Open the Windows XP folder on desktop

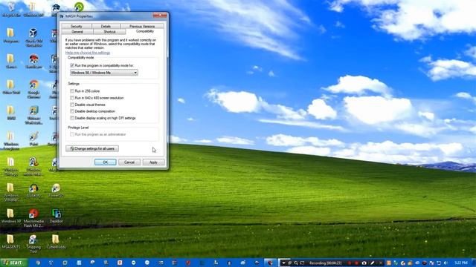[11, 216]
